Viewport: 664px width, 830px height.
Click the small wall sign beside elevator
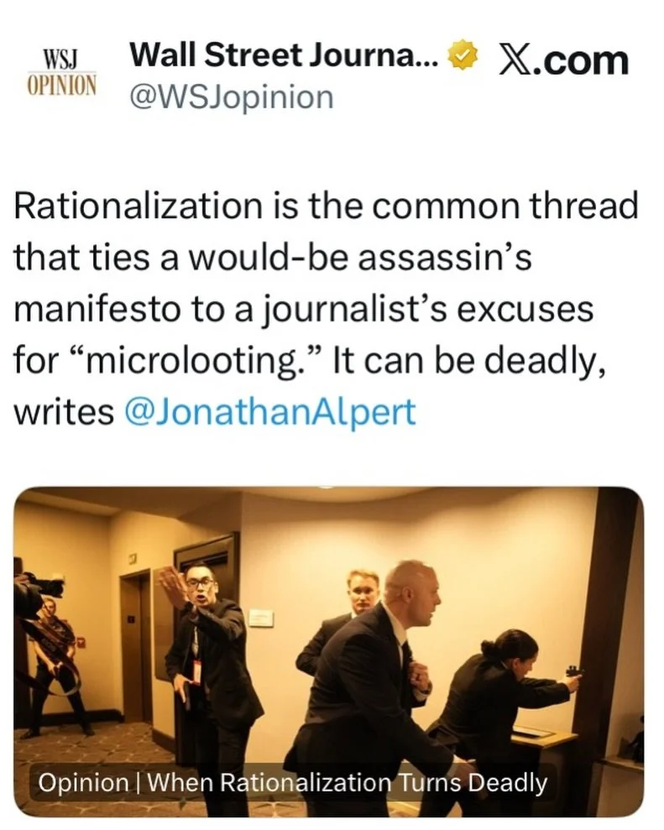pos(261,619)
